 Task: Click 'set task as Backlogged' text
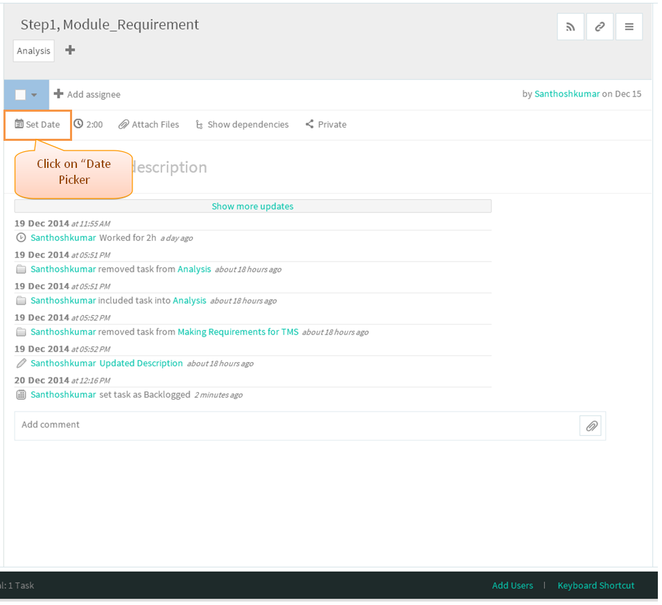tap(145, 395)
